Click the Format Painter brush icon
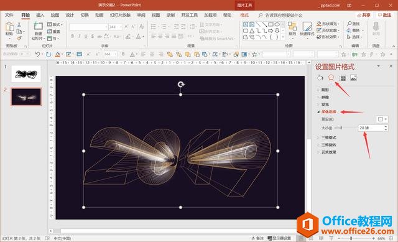The image size is (398, 242). (19, 38)
